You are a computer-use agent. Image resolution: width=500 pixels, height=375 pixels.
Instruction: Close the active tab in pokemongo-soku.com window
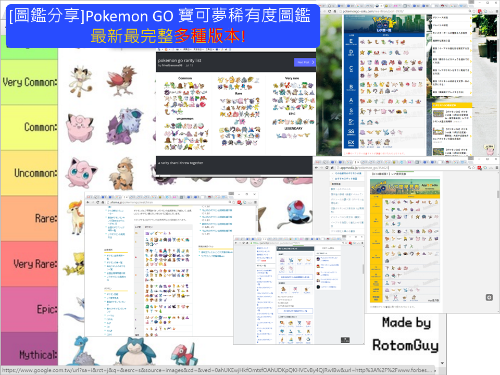381,6
